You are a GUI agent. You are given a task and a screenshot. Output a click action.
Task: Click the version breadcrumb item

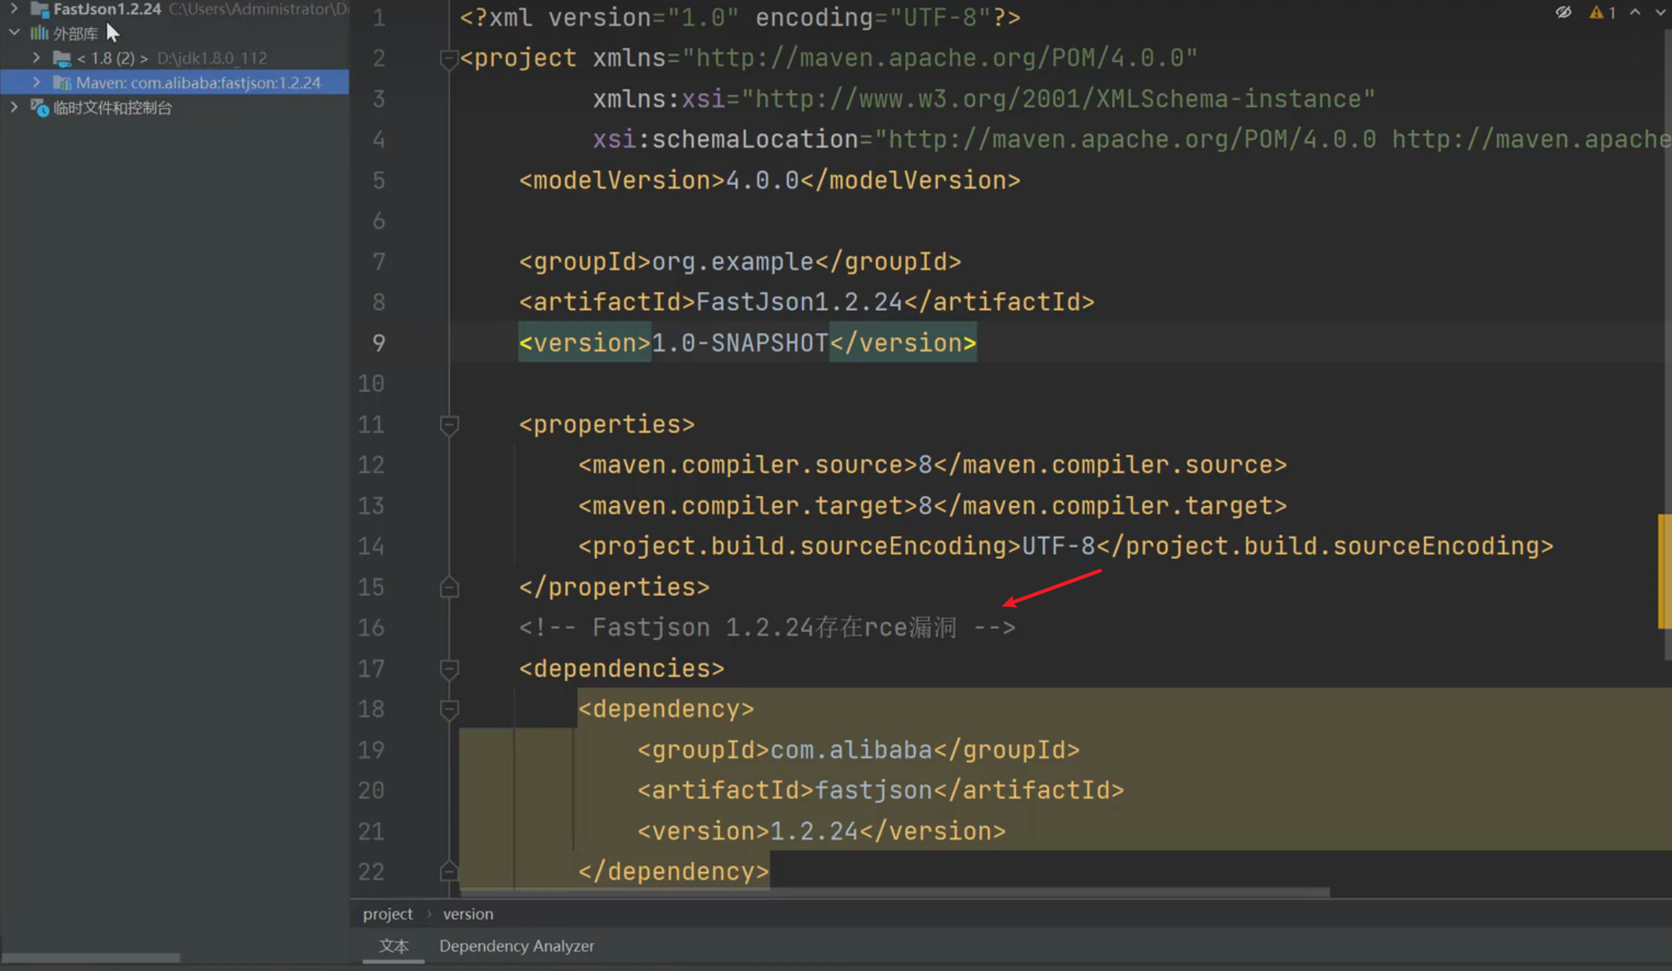tap(468, 913)
